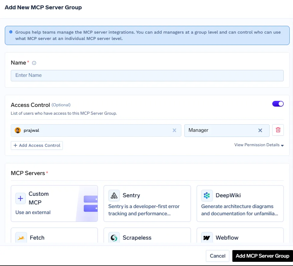Image resolution: width=293 pixels, height=266 pixels.
Task: Open the prajwal user selector
Action: tap(90, 130)
